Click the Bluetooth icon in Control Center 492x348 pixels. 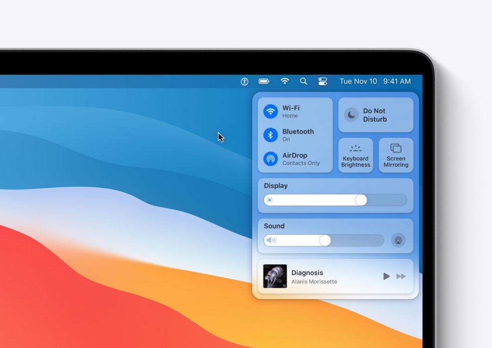point(271,135)
